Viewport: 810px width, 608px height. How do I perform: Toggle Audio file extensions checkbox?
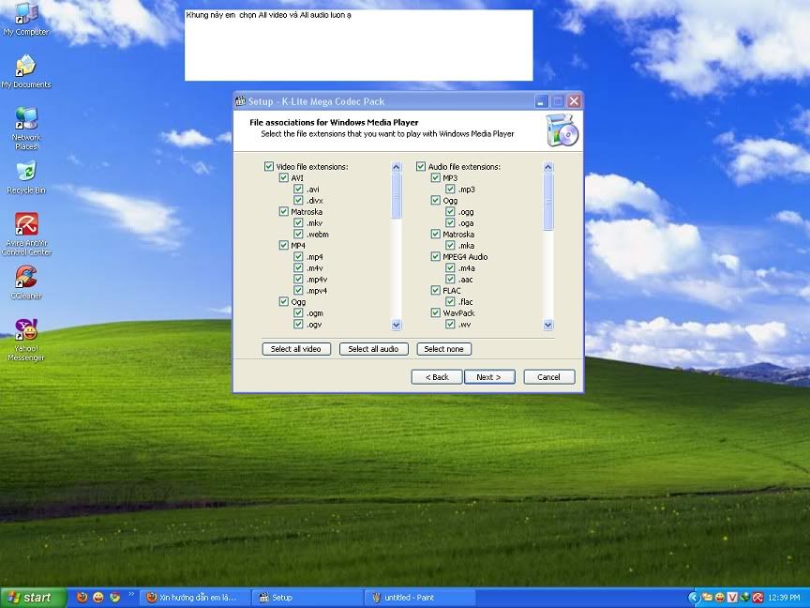click(x=421, y=166)
